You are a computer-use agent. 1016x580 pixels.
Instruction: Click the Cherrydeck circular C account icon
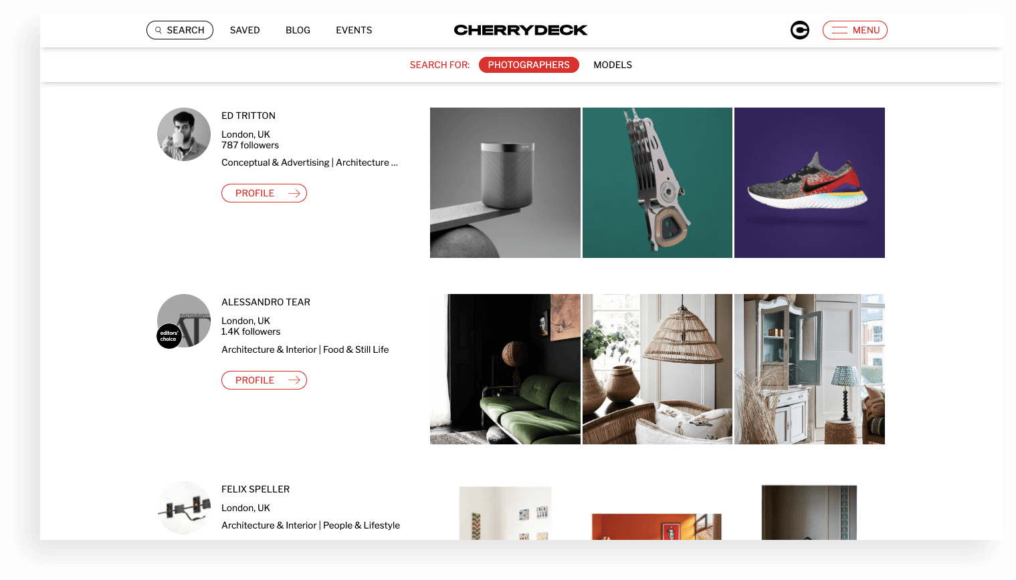(799, 30)
